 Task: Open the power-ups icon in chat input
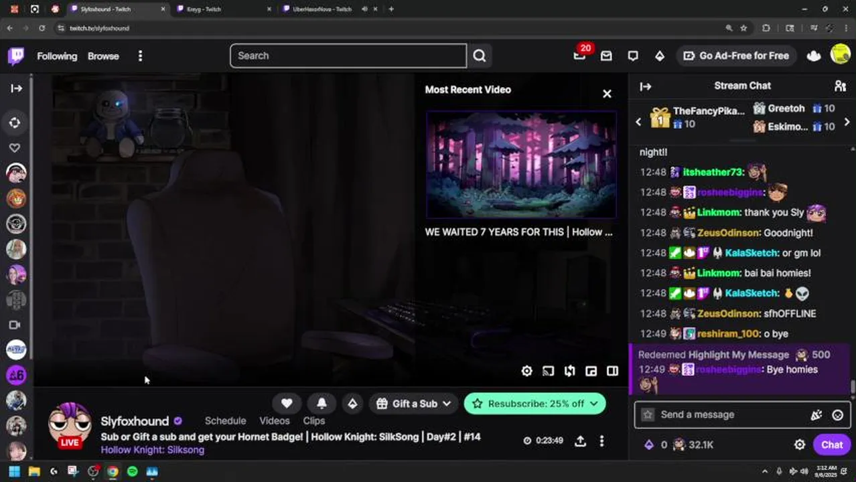816,415
